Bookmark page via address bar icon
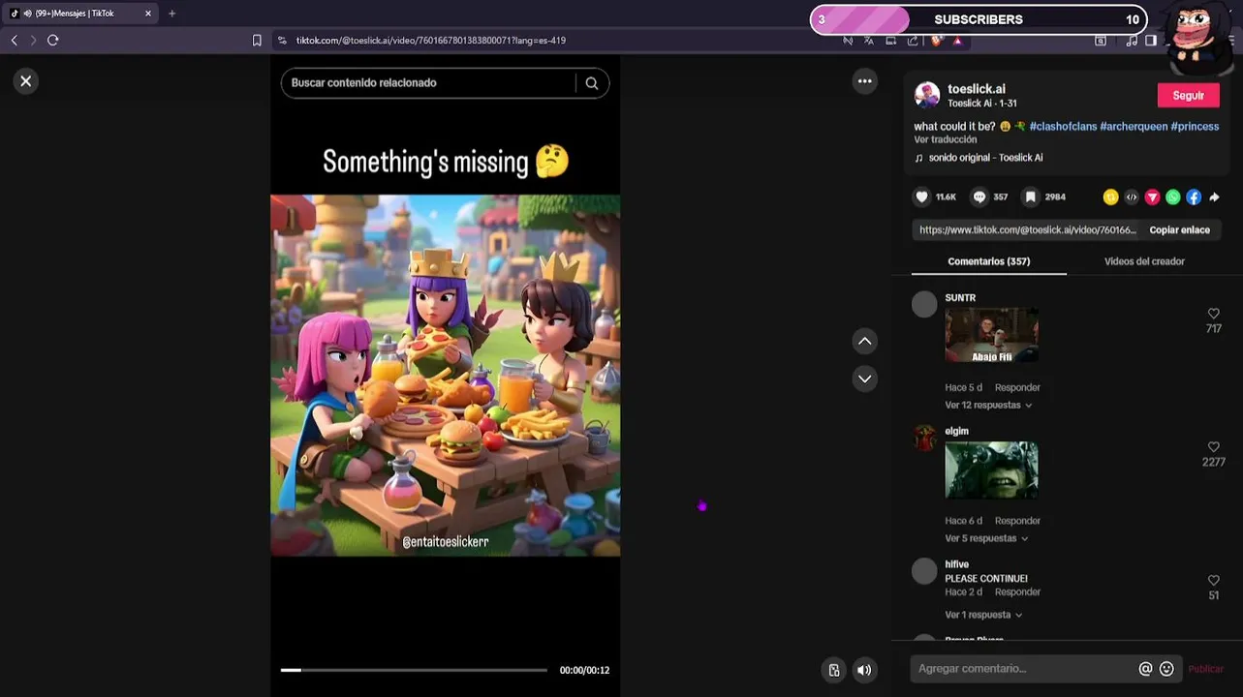Viewport: 1243px width, 697px height. (257, 40)
